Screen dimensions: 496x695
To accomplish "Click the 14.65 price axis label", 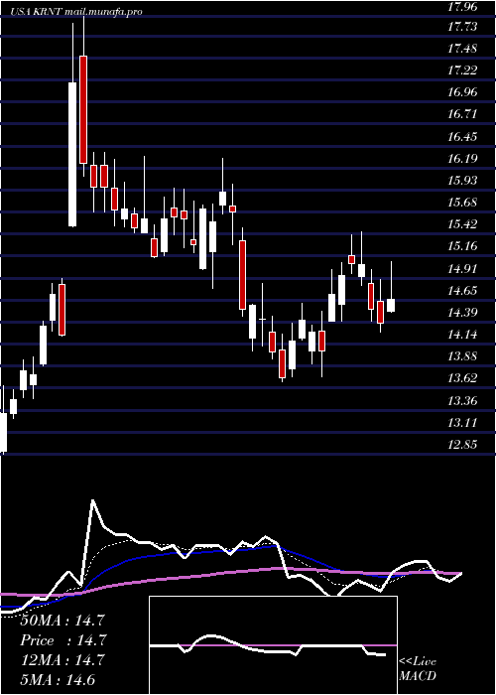I will (x=462, y=290).
